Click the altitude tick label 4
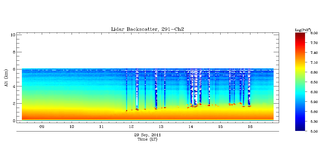Screen dimensions: 328x164 point(14,86)
